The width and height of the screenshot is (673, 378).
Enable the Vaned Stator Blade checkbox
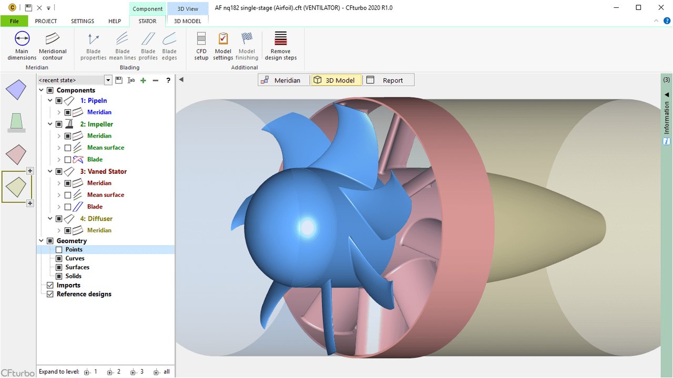68,207
